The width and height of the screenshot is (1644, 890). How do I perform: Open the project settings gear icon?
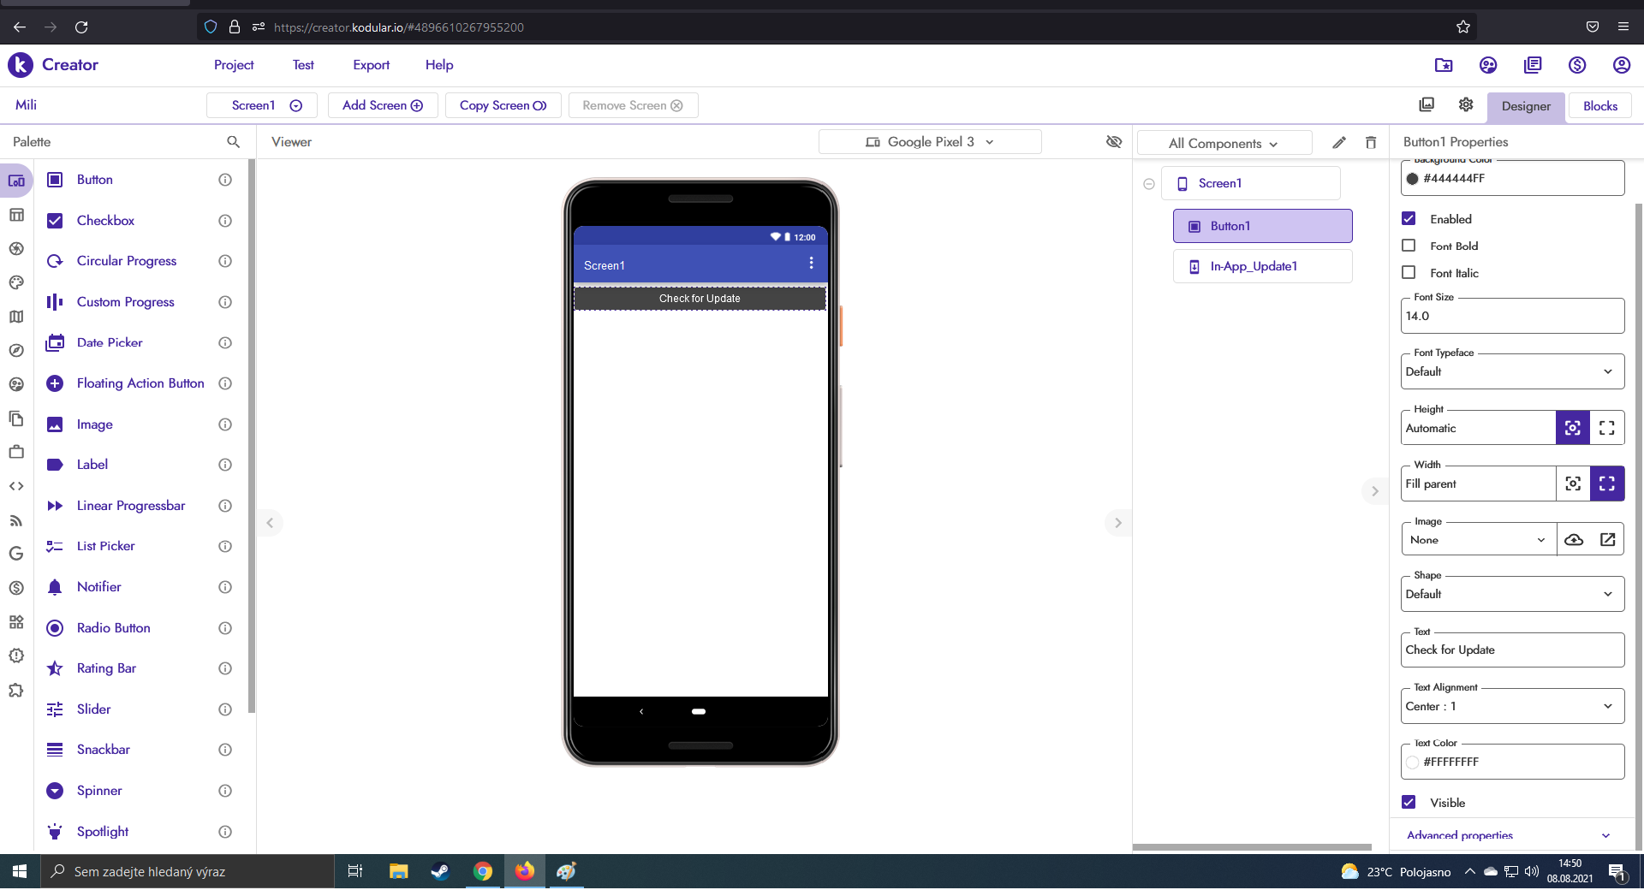click(x=1466, y=104)
